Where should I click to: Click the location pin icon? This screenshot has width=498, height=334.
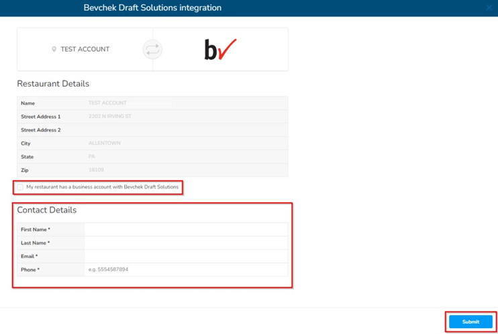(54, 50)
